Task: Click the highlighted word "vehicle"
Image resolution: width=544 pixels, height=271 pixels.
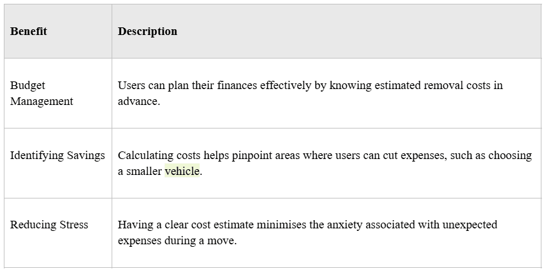Action: (182, 171)
